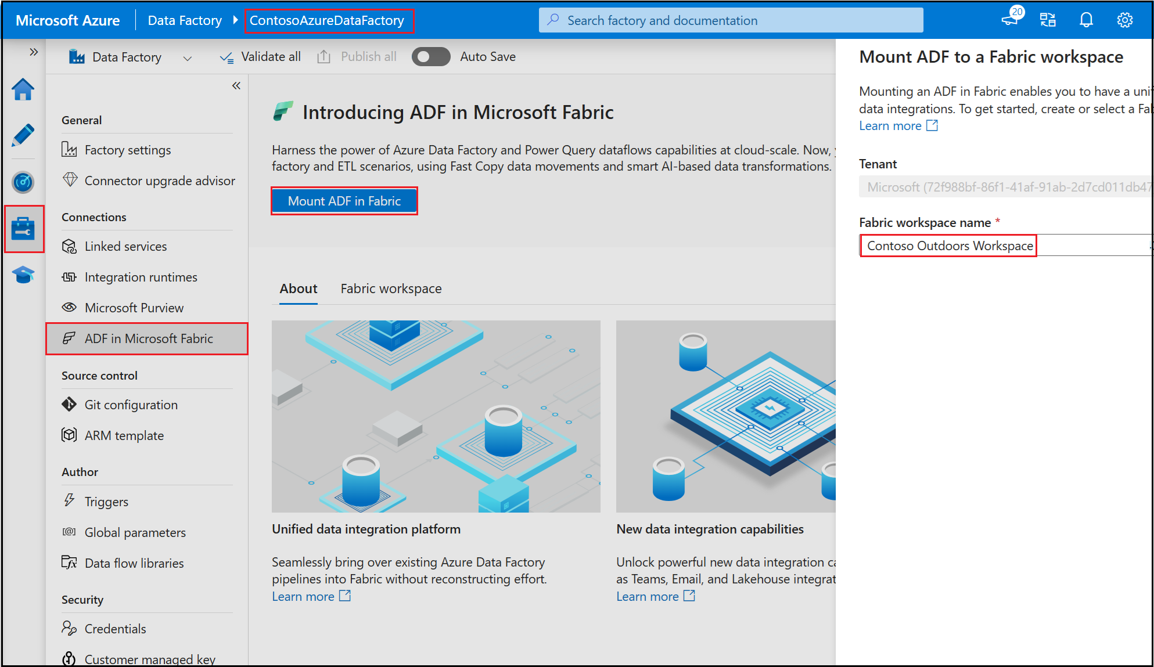The image size is (1154, 667).
Task: Select the Manage toolbox icon
Action: point(23,228)
